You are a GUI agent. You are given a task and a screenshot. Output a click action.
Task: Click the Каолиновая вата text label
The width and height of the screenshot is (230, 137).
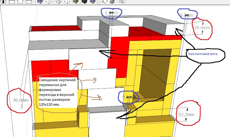pyautogui.click(x=203, y=54)
